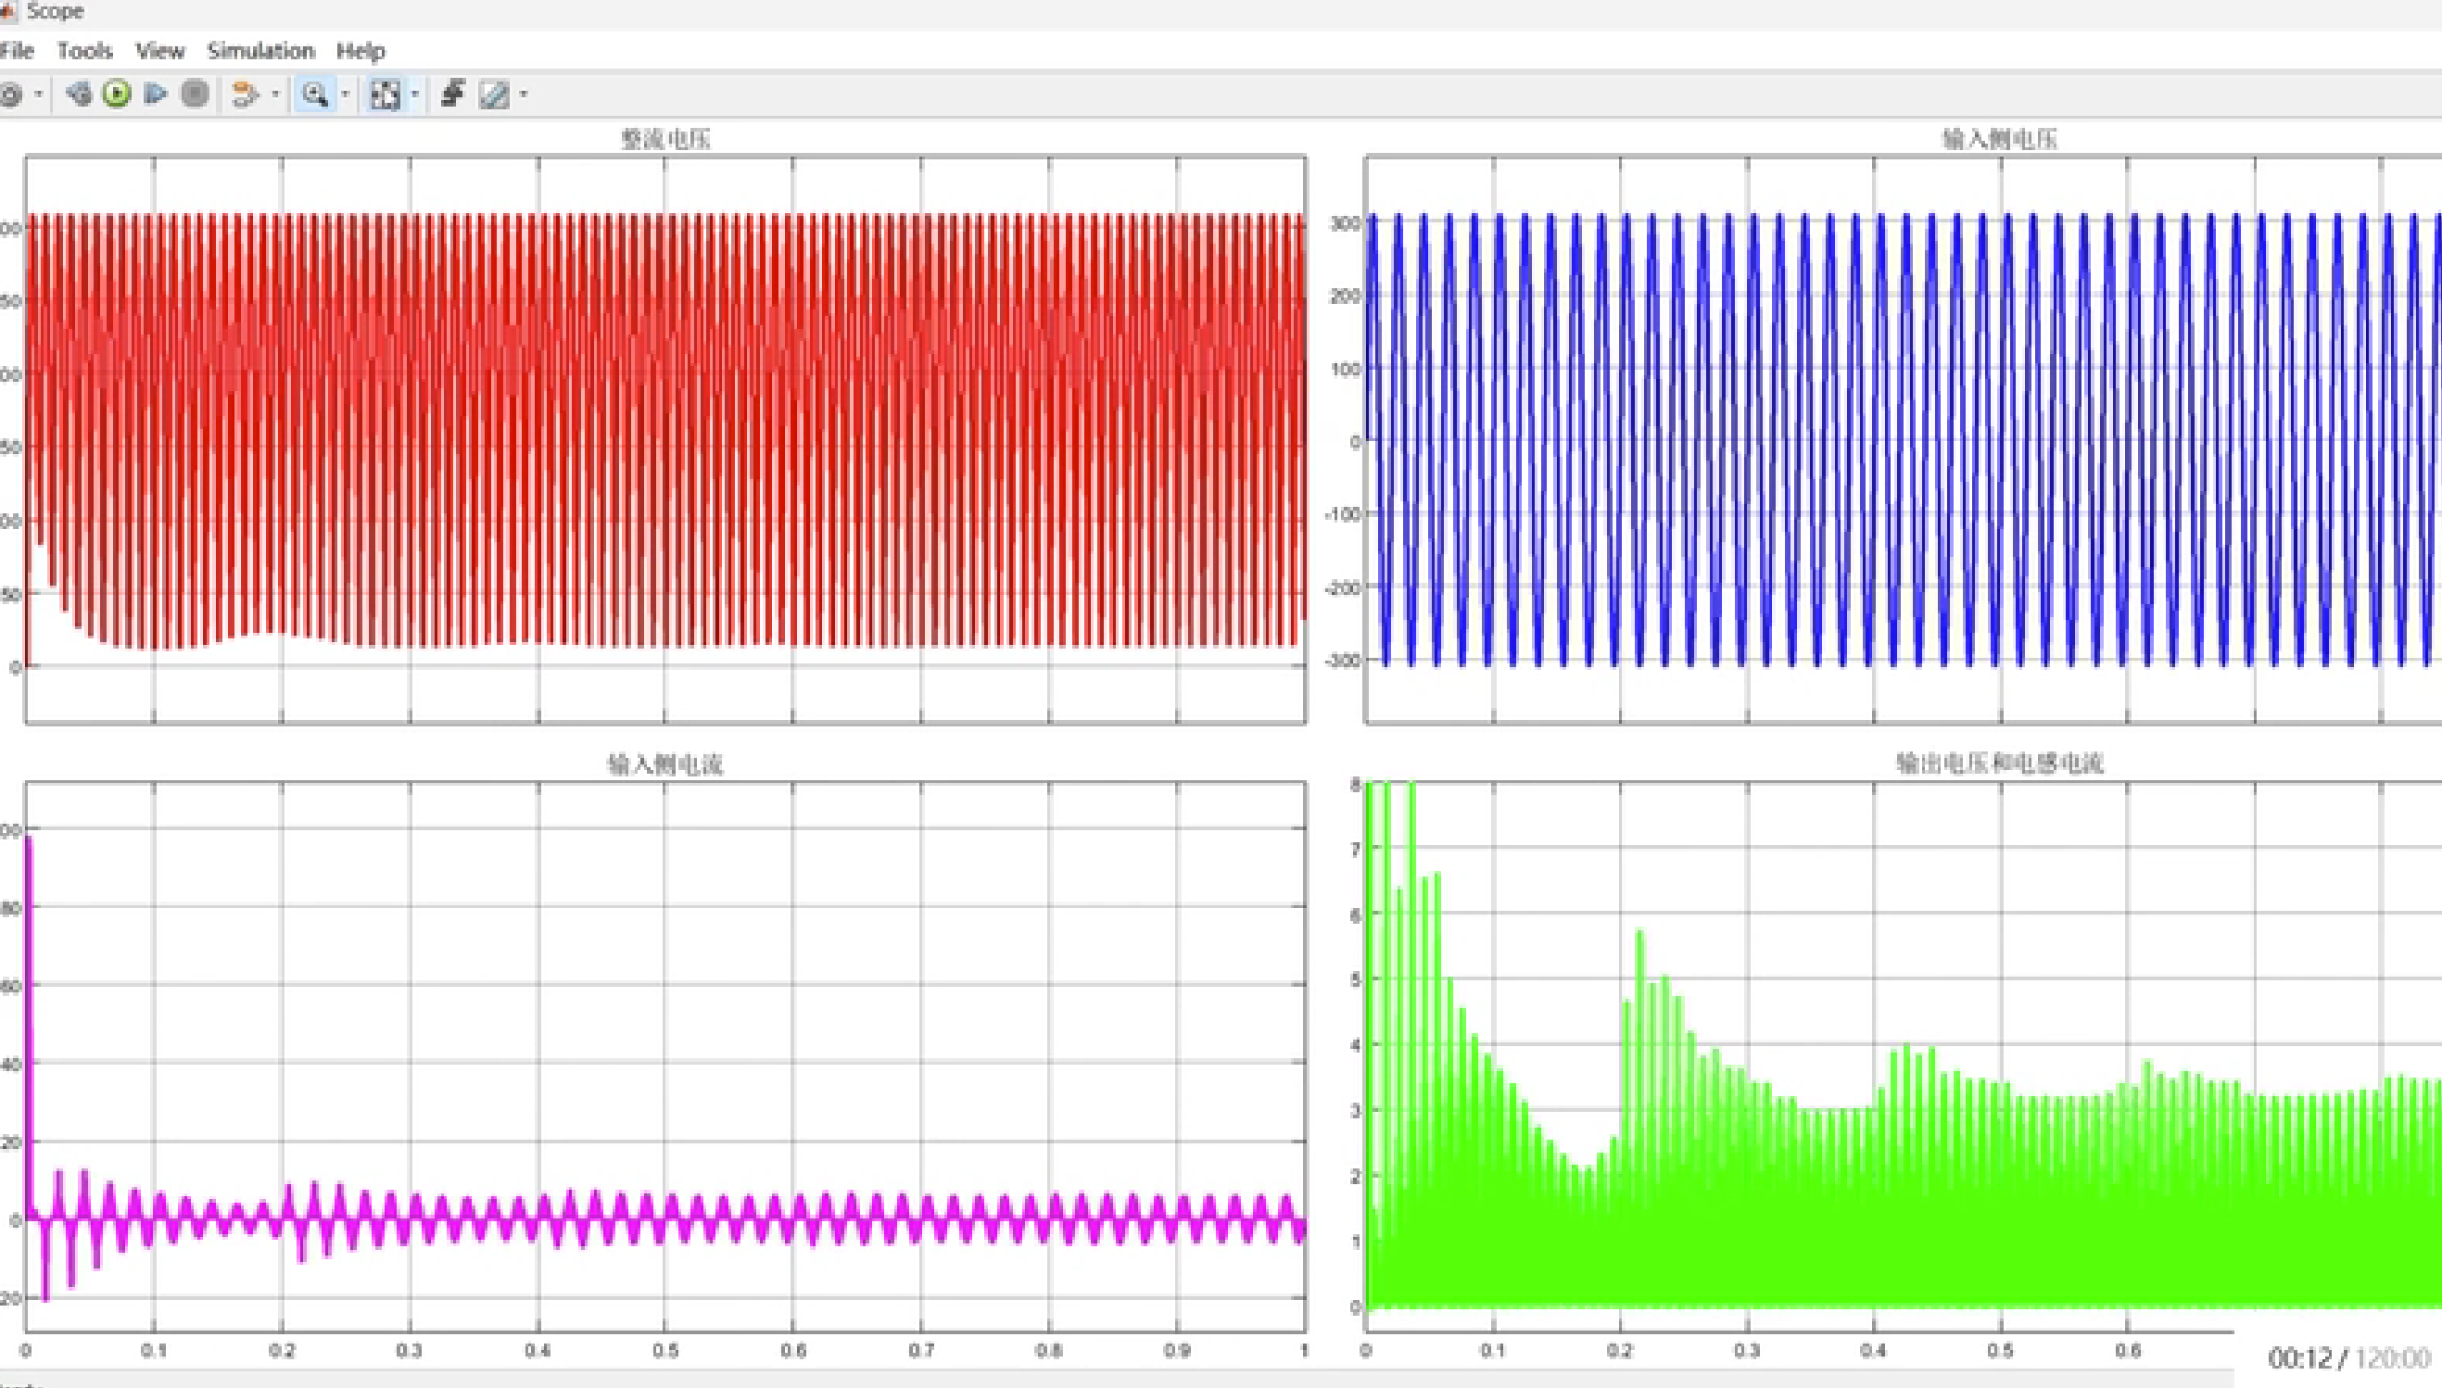Viewport: 2442px width, 1388px height.
Task: Open the Help menu
Action: pyautogui.click(x=361, y=51)
